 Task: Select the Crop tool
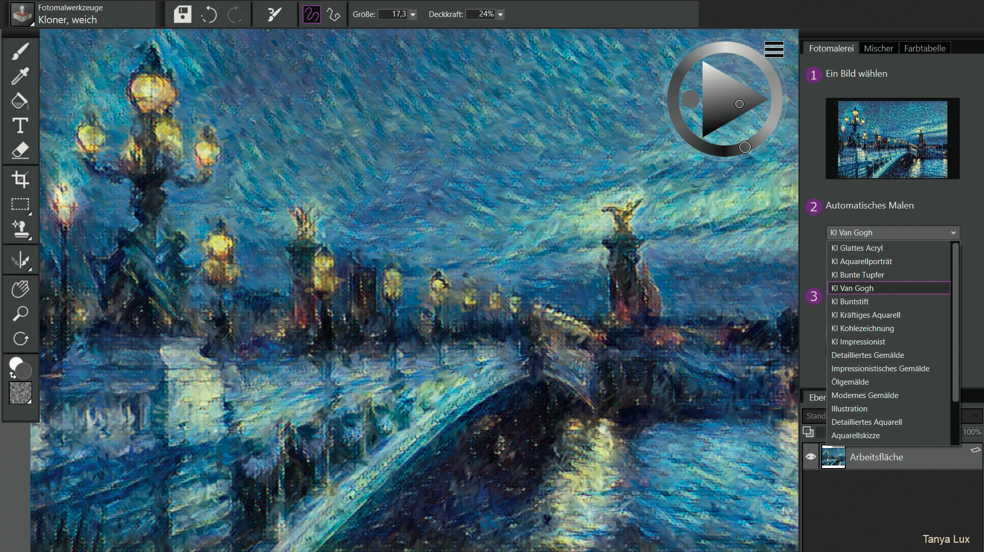click(x=20, y=179)
